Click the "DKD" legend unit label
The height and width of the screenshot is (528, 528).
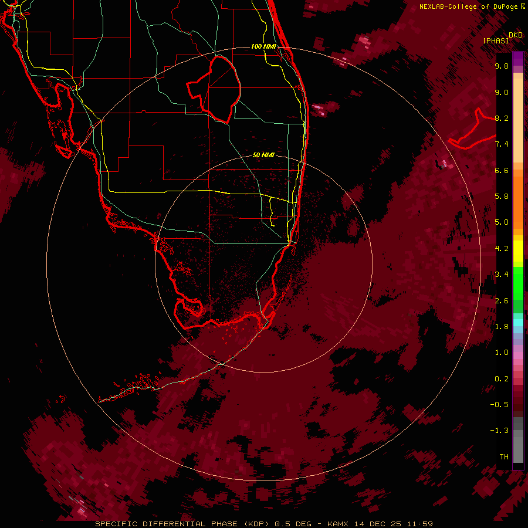[x=516, y=35]
